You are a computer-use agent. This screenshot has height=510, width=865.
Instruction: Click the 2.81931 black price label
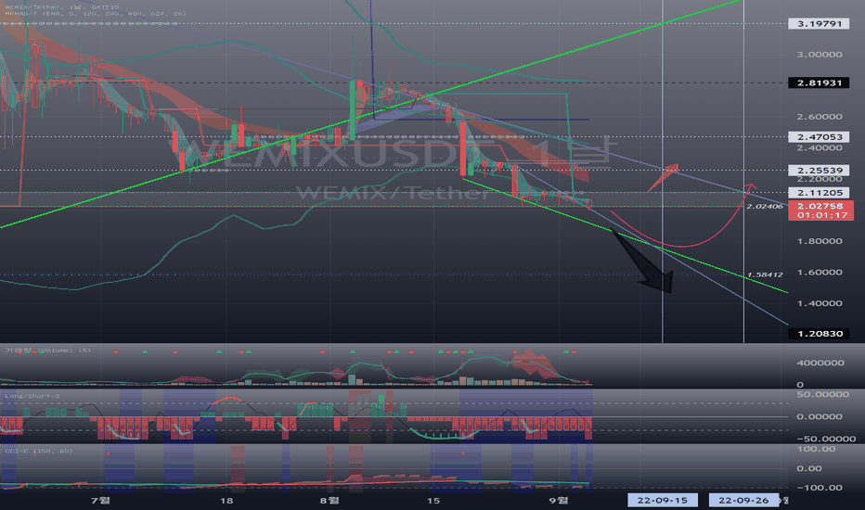click(819, 83)
